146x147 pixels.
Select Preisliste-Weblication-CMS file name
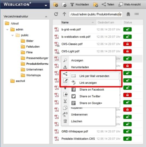[78, 139]
